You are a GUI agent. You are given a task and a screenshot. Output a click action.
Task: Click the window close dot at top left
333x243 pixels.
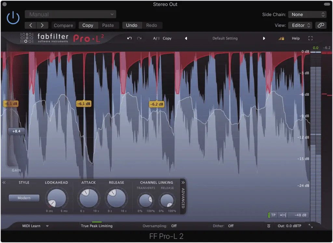tap(5, 4)
